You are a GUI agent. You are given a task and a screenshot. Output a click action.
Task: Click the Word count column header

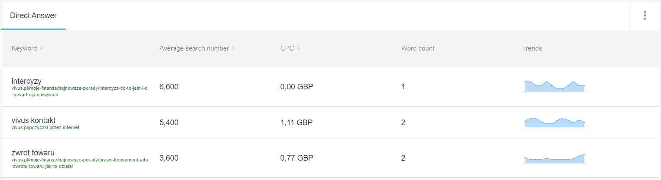(x=418, y=48)
